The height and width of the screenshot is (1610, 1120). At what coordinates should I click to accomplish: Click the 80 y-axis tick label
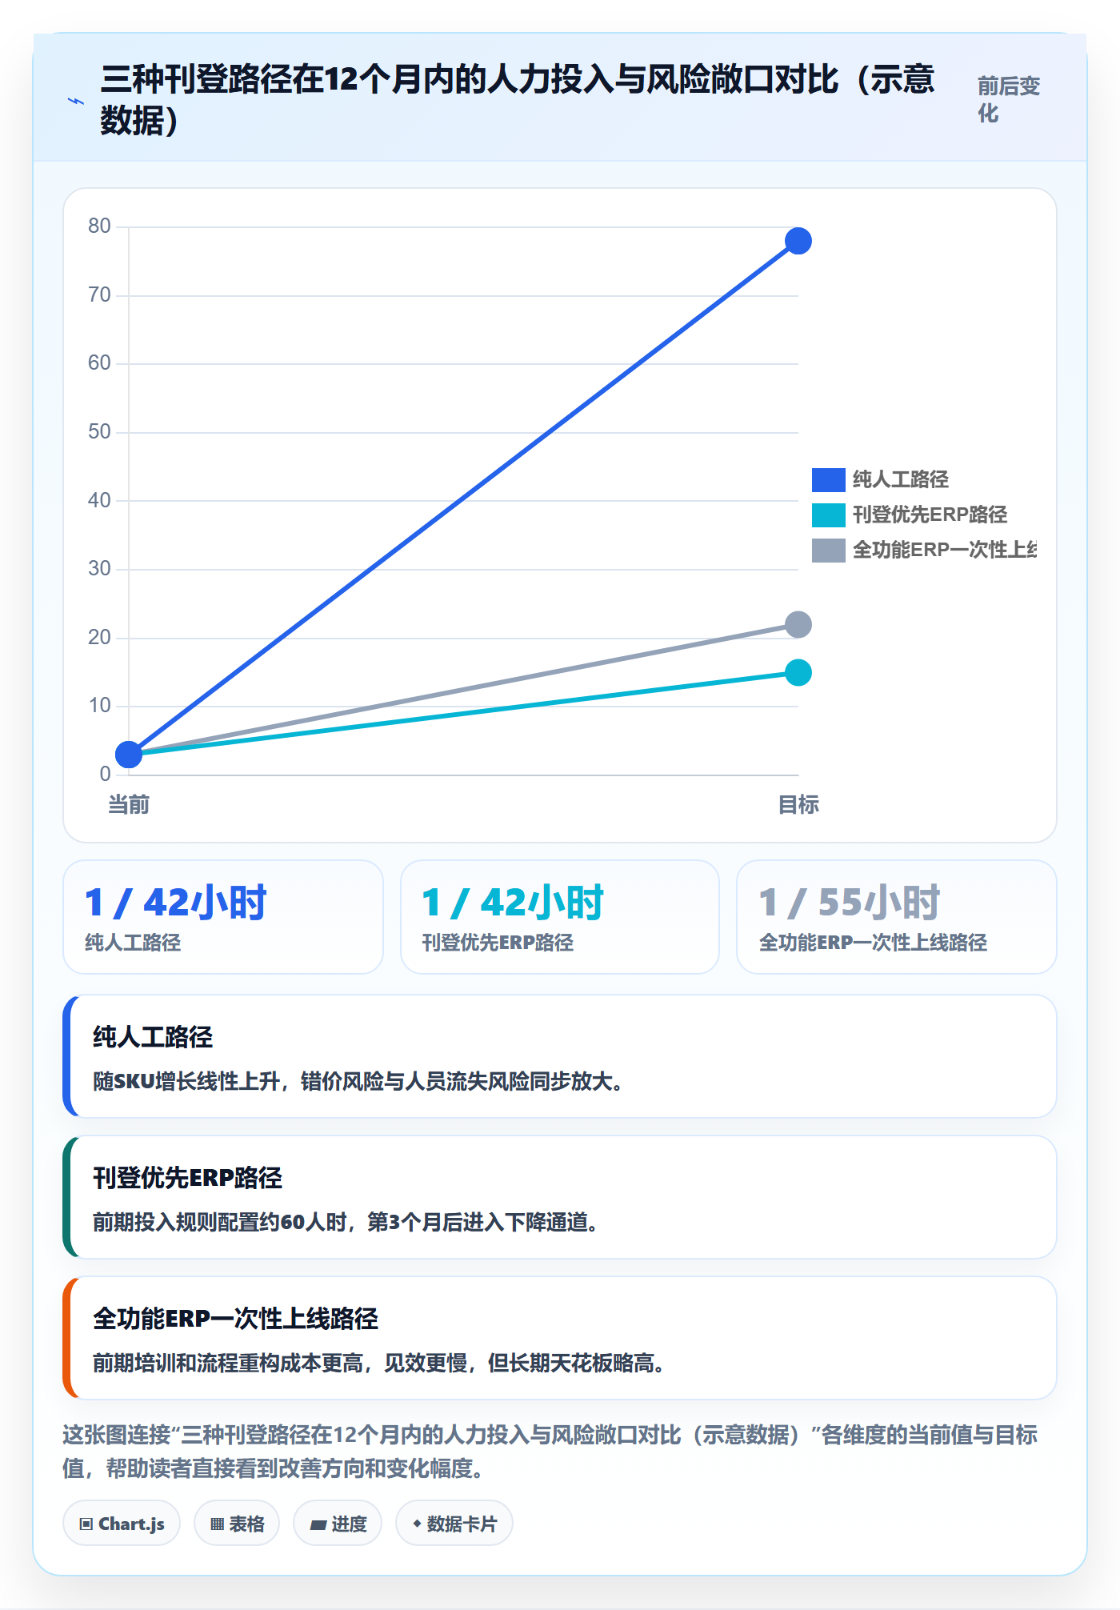(99, 226)
